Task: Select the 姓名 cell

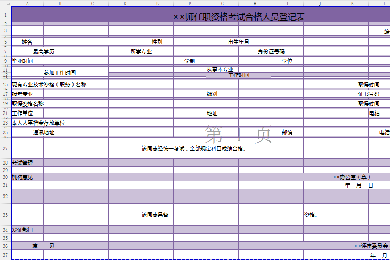Action: [27, 42]
